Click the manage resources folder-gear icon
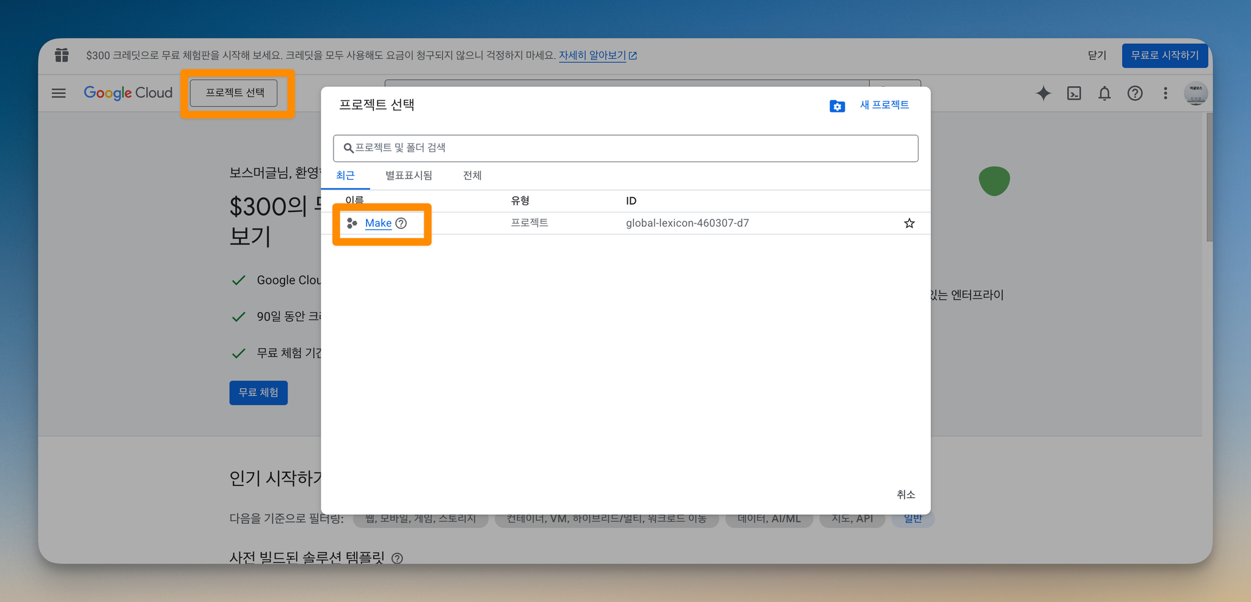 (x=837, y=106)
